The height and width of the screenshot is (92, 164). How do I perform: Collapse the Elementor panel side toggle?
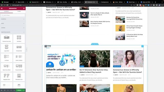pos(26,50)
